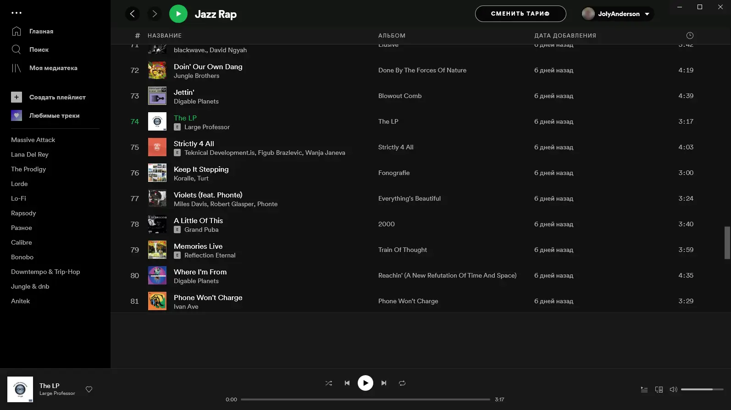Open album Blowout Comb
The height and width of the screenshot is (410, 731).
point(400,96)
